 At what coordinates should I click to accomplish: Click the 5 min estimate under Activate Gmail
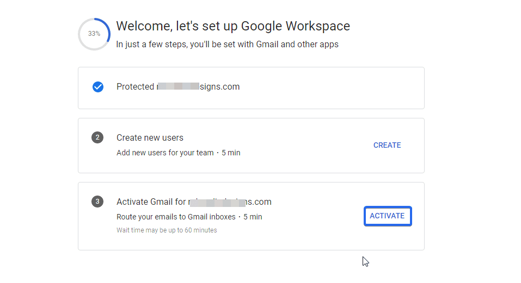(x=253, y=217)
